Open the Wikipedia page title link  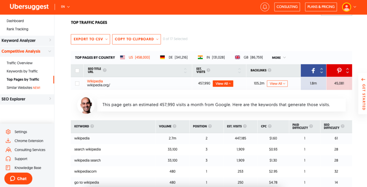(x=95, y=81)
